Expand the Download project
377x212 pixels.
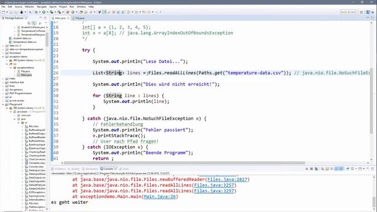pos(3,53)
